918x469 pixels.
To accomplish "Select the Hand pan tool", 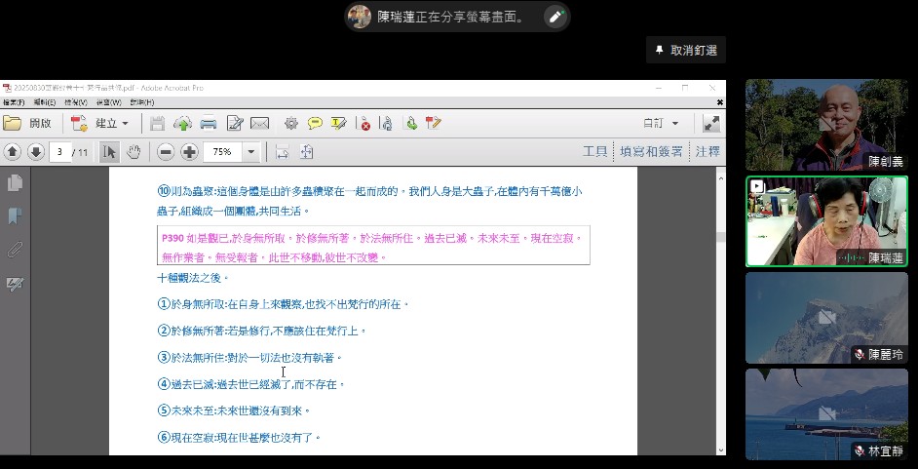I will (x=134, y=152).
